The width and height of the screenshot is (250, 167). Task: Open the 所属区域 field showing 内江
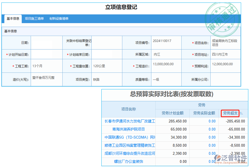coord(166,55)
